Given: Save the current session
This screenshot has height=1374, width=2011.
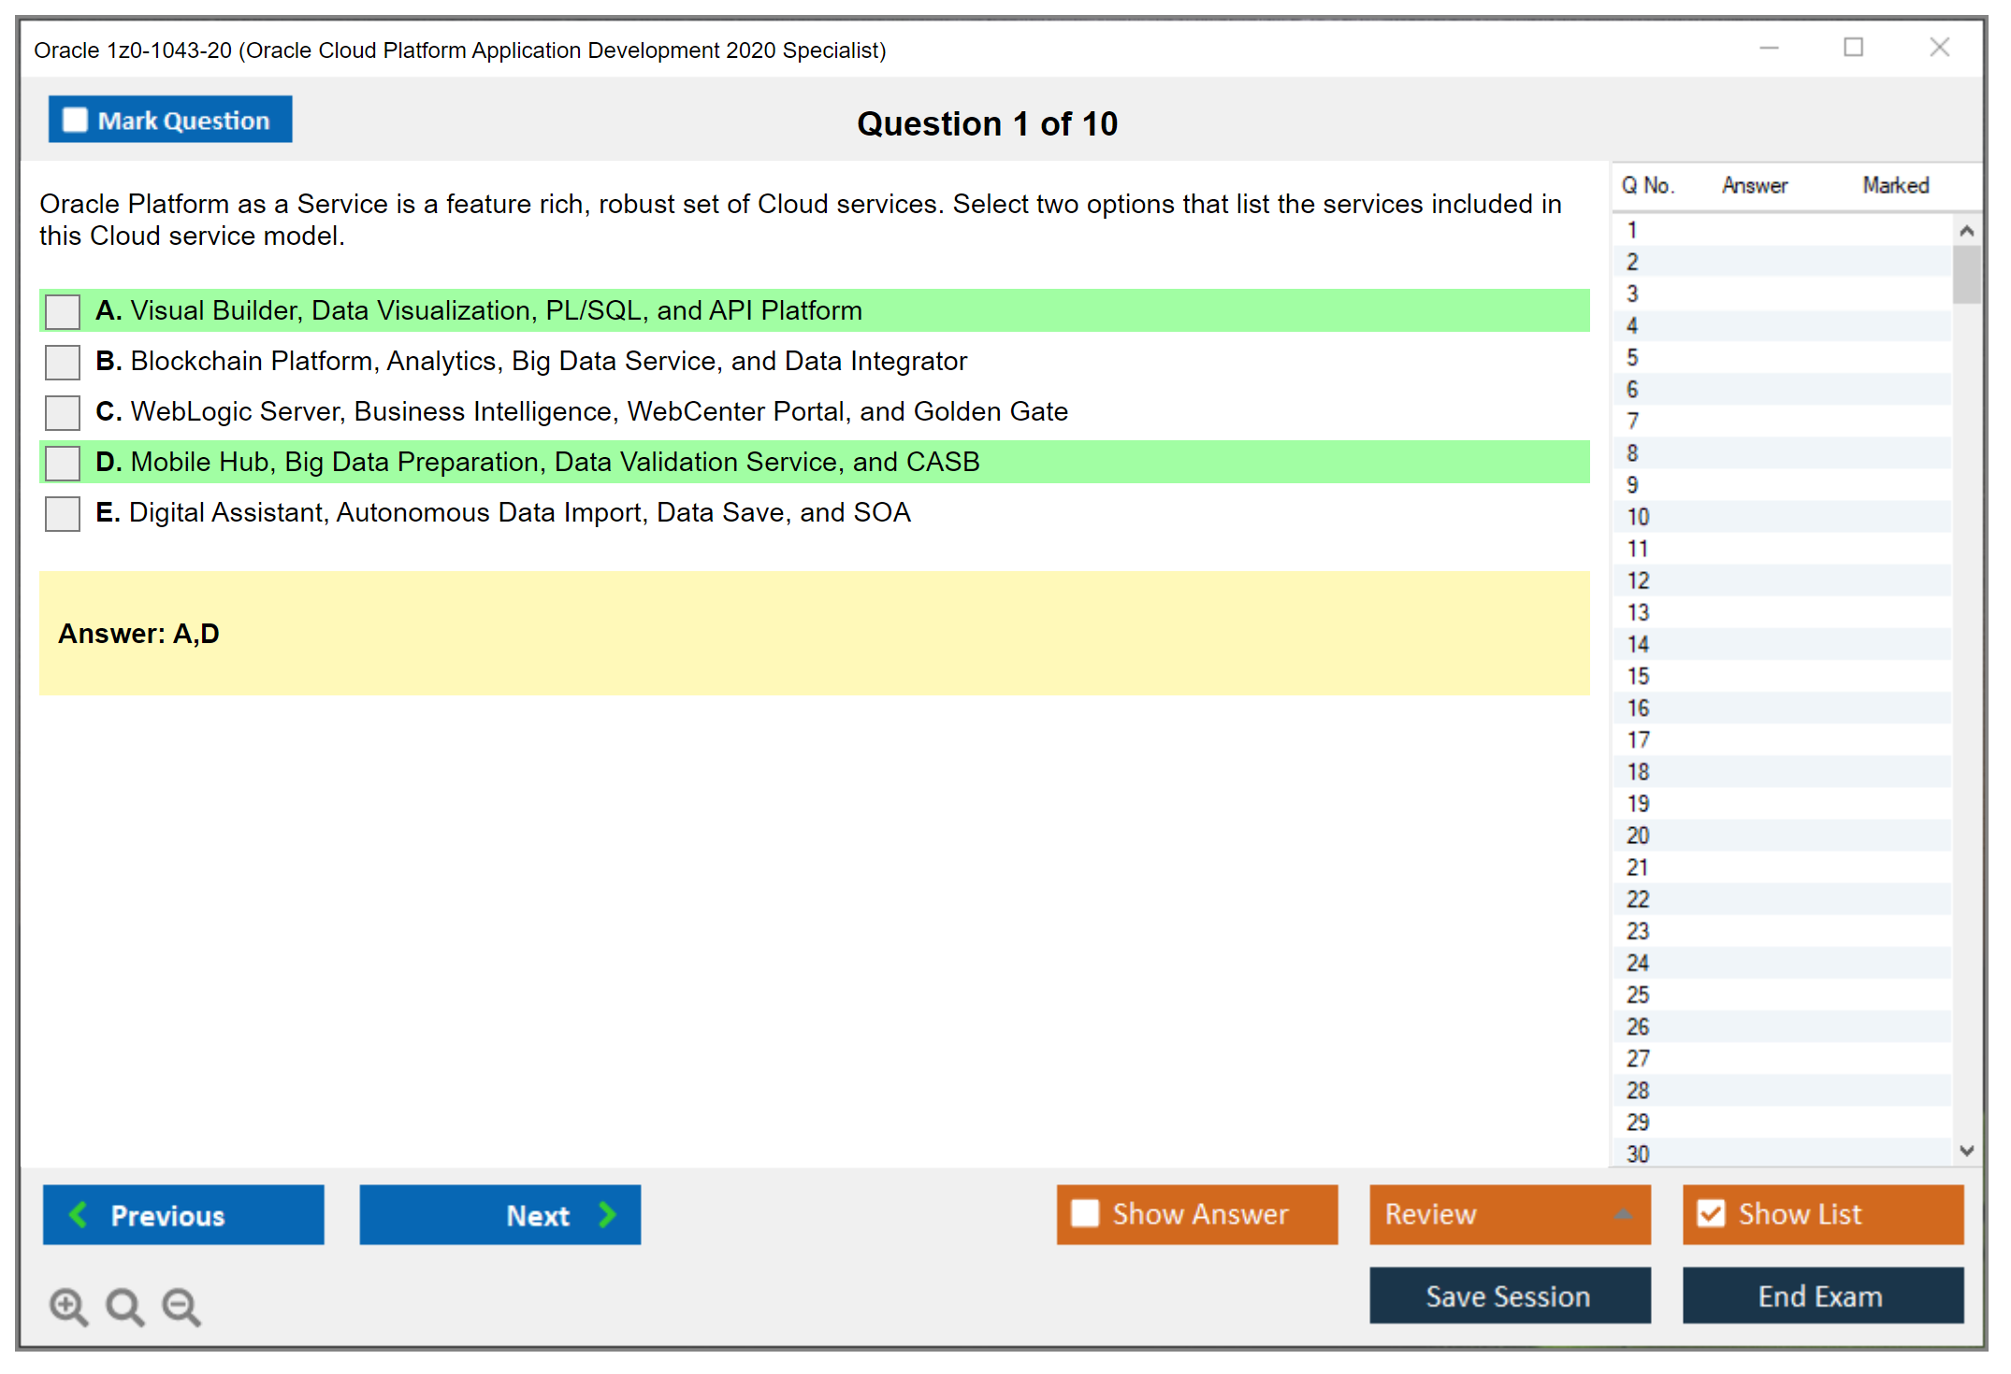Looking at the screenshot, I should 1509,1296.
